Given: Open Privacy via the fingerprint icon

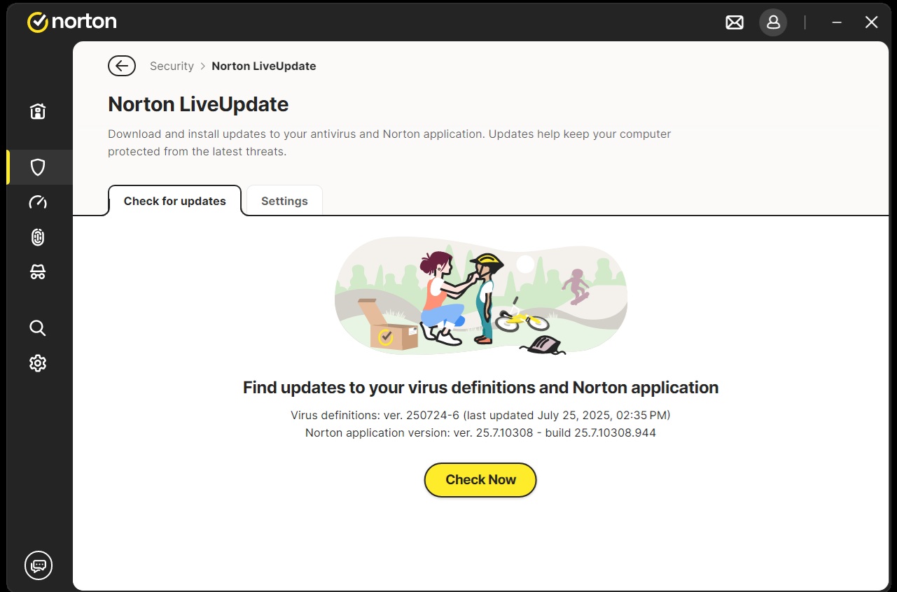Looking at the screenshot, I should pyautogui.click(x=38, y=237).
